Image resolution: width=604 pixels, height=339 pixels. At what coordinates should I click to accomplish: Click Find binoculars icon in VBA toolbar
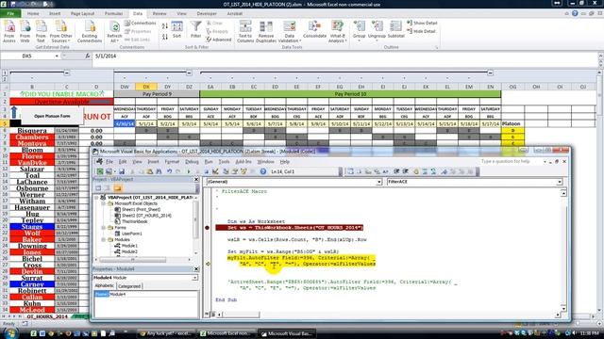click(159, 171)
